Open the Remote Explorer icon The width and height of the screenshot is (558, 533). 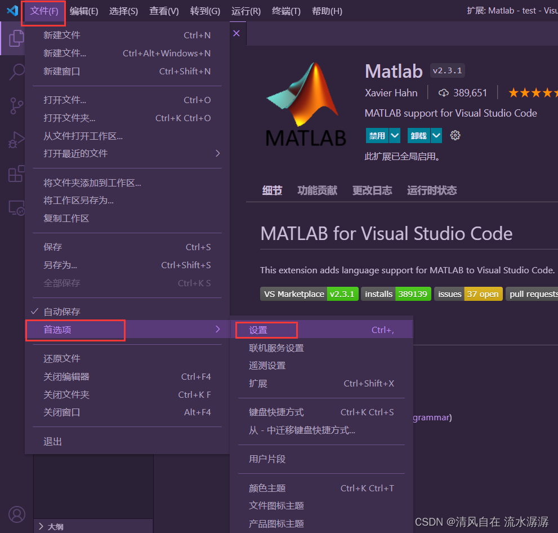(17, 208)
